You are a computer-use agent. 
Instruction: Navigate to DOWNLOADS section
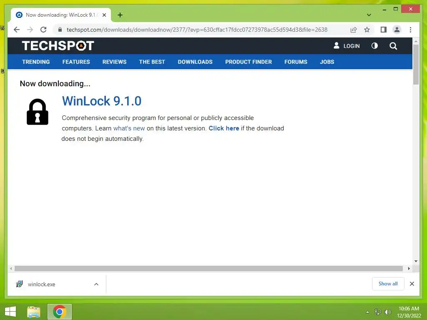pyautogui.click(x=195, y=62)
